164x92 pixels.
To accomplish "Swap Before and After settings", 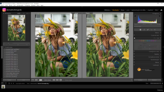I will 61,80.
